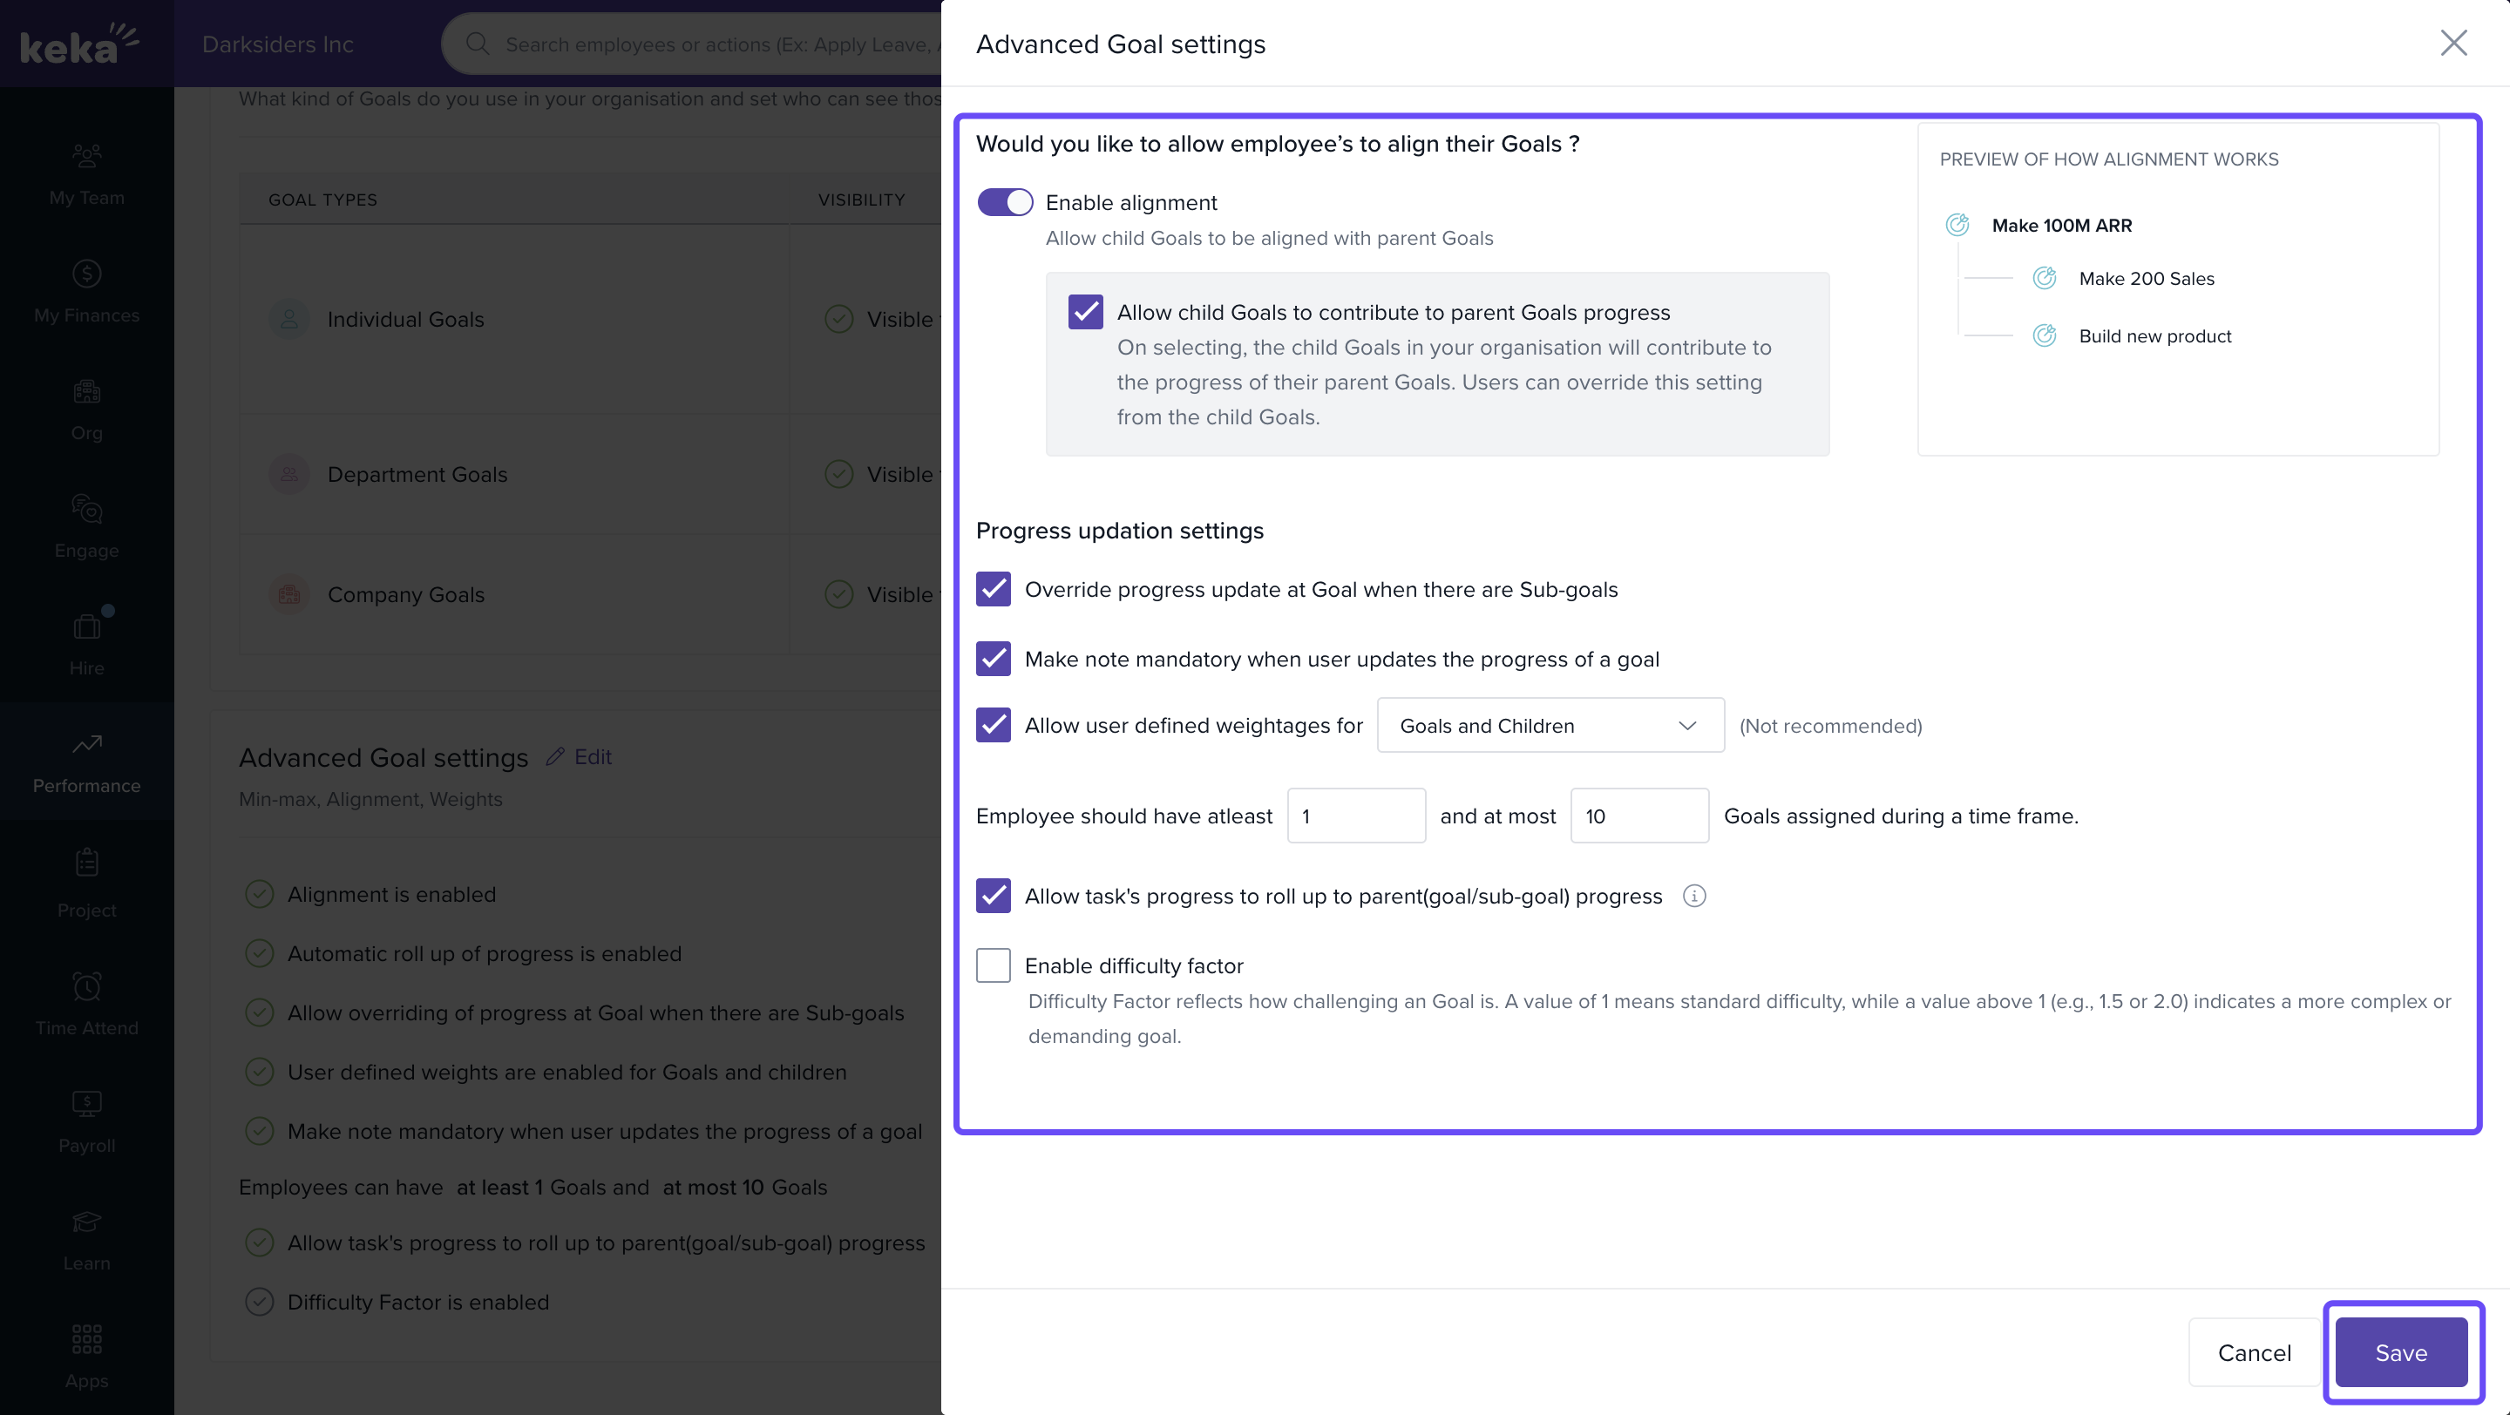Uncheck Make note mandatory checkbox
Image resolution: width=2510 pixels, height=1415 pixels.
click(993, 660)
